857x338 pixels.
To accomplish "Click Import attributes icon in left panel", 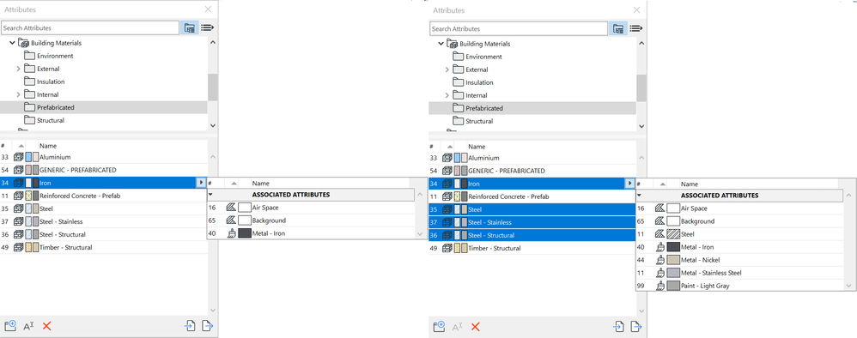I will click(190, 326).
